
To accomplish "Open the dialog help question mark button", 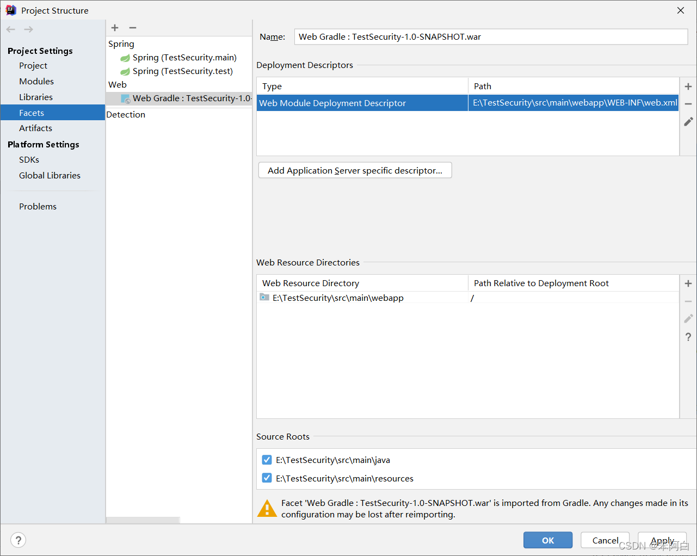I will pos(18,540).
